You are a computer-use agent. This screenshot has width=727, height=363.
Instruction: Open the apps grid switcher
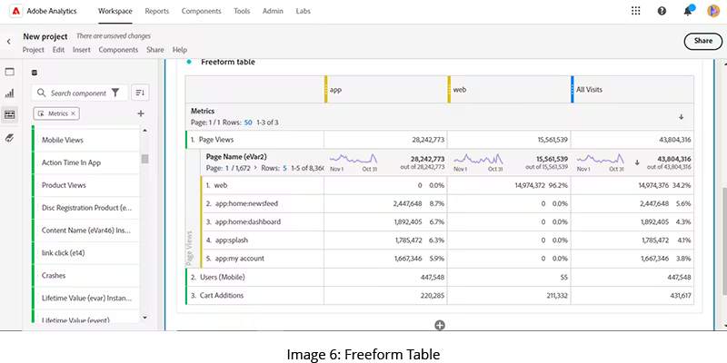[x=635, y=11]
